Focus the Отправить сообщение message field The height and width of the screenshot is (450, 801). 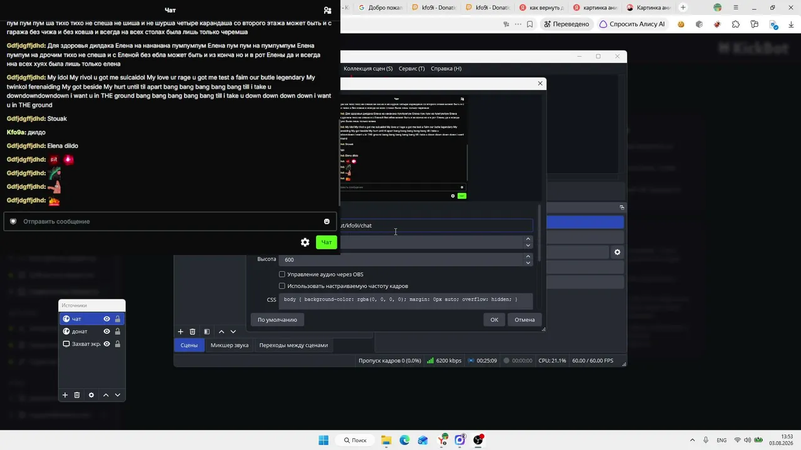click(170, 221)
